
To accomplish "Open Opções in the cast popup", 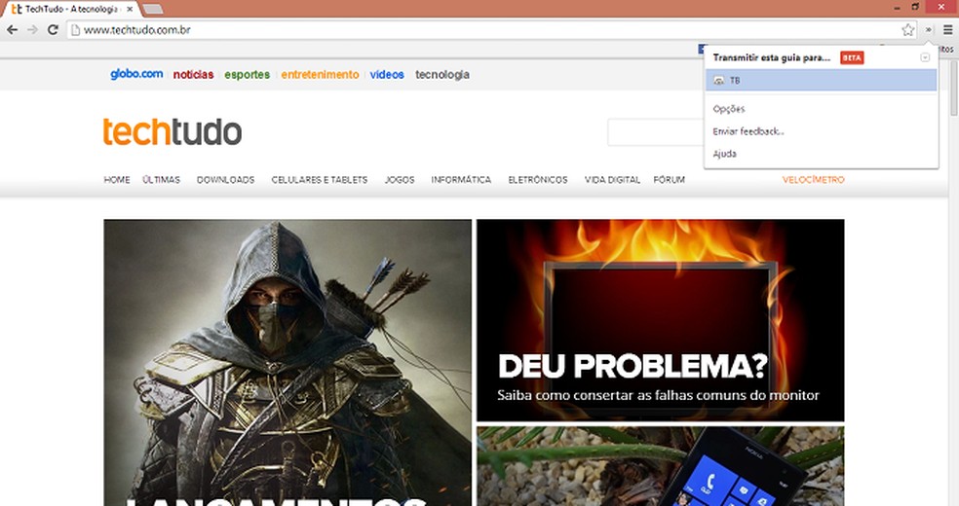I will [728, 109].
